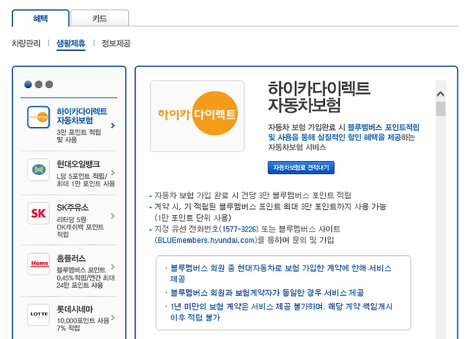Go to second carousel page dot
Viewport: 469px width, 339px height.
38,85
